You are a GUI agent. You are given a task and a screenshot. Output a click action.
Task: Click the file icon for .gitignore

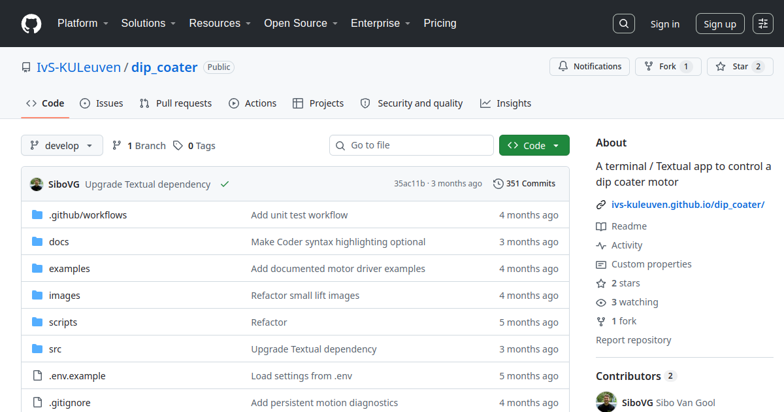pos(37,403)
